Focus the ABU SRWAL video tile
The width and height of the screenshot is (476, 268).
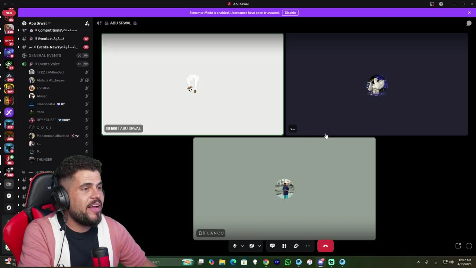(192, 84)
